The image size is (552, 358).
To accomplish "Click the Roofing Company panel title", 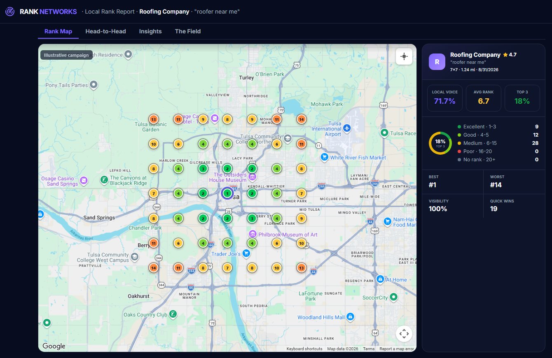I will pyautogui.click(x=475, y=55).
